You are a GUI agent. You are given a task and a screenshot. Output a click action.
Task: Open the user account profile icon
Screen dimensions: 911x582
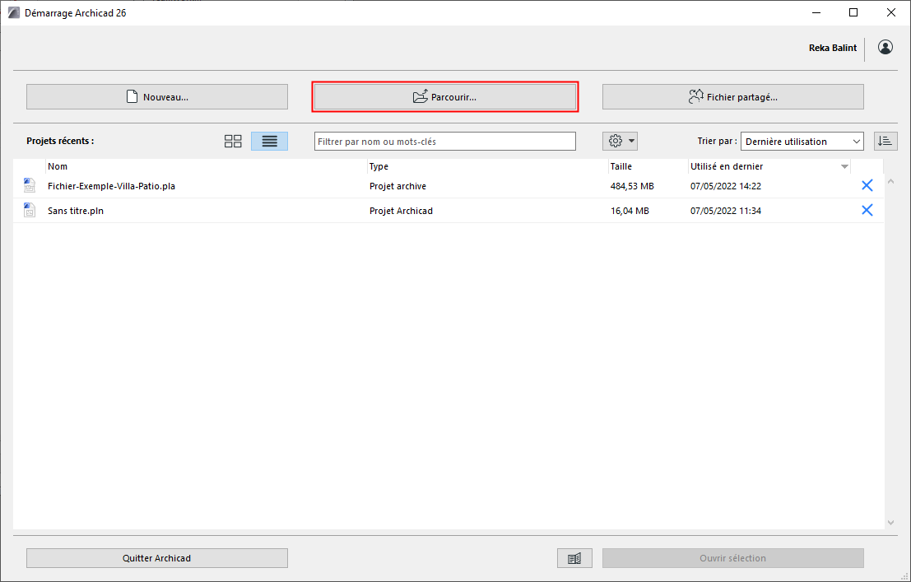885,48
